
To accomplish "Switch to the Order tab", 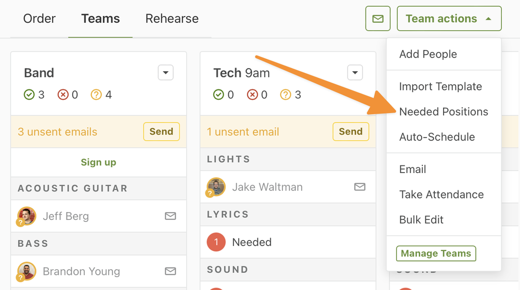I will (x=40, y=19).
